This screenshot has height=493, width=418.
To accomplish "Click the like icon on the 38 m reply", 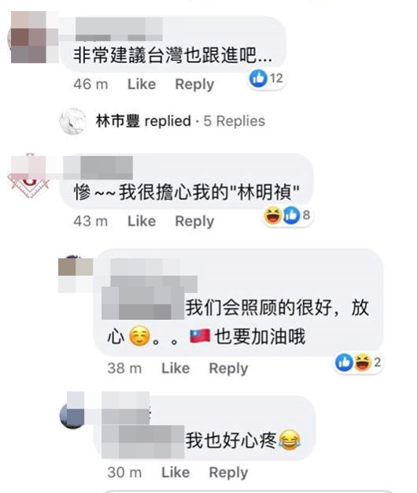I will point(344,362).
